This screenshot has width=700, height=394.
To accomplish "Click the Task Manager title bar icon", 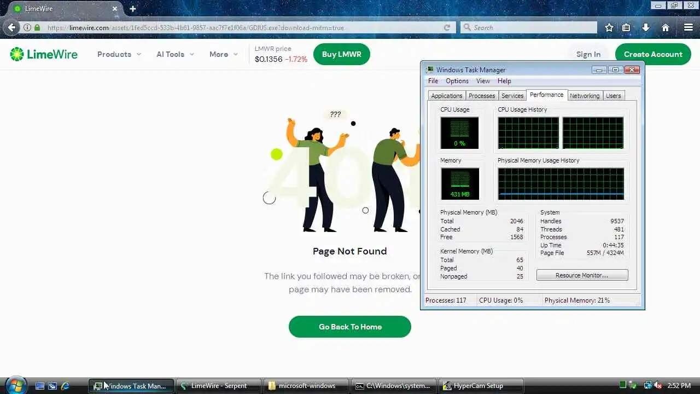I will tap(430, 69).
